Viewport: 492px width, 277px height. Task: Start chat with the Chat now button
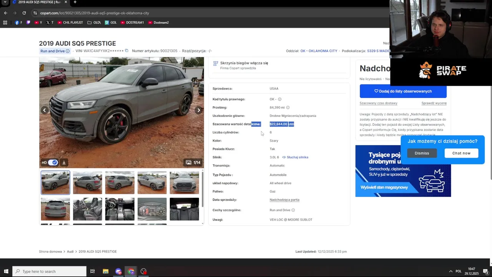tap(461, 153)
